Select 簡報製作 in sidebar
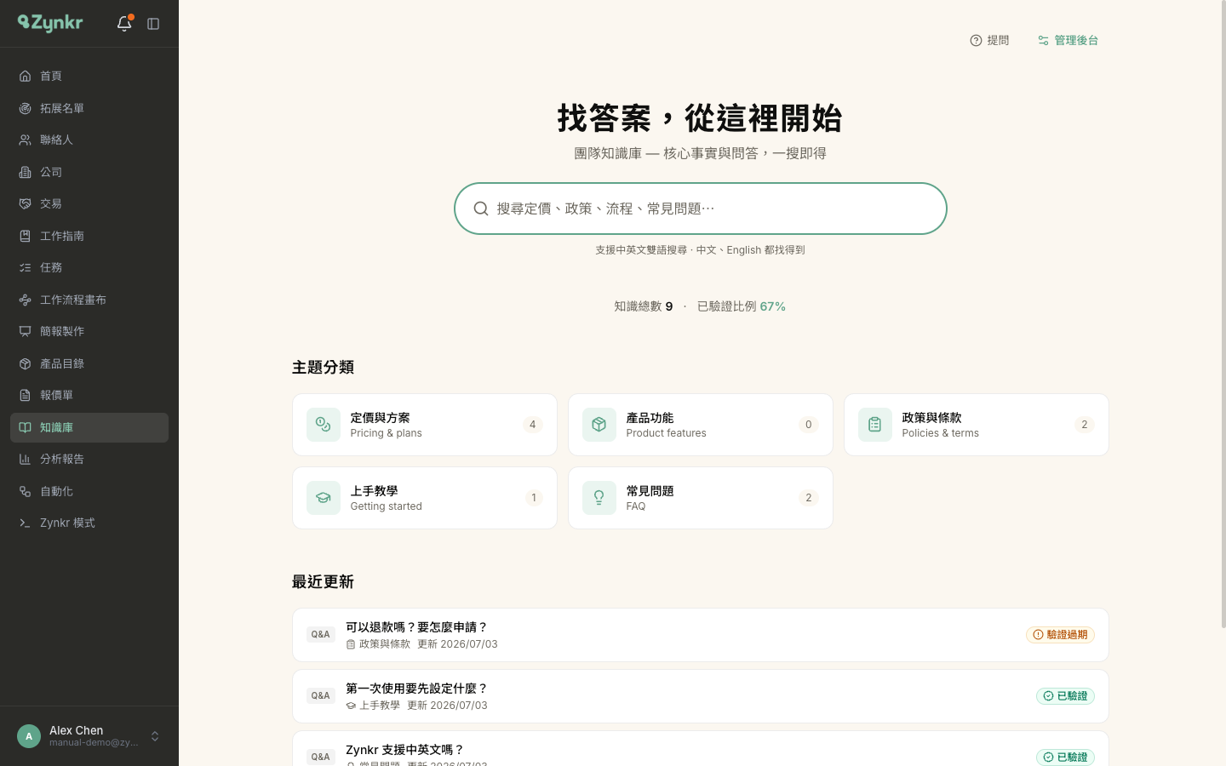This screenshot has height=766, width=1226. 89,331
